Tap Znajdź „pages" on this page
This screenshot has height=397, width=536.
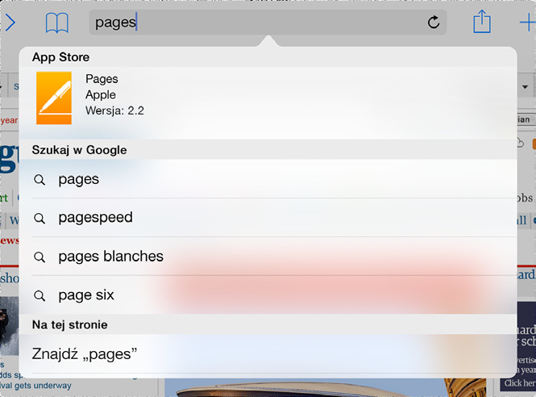click(268, 354)
